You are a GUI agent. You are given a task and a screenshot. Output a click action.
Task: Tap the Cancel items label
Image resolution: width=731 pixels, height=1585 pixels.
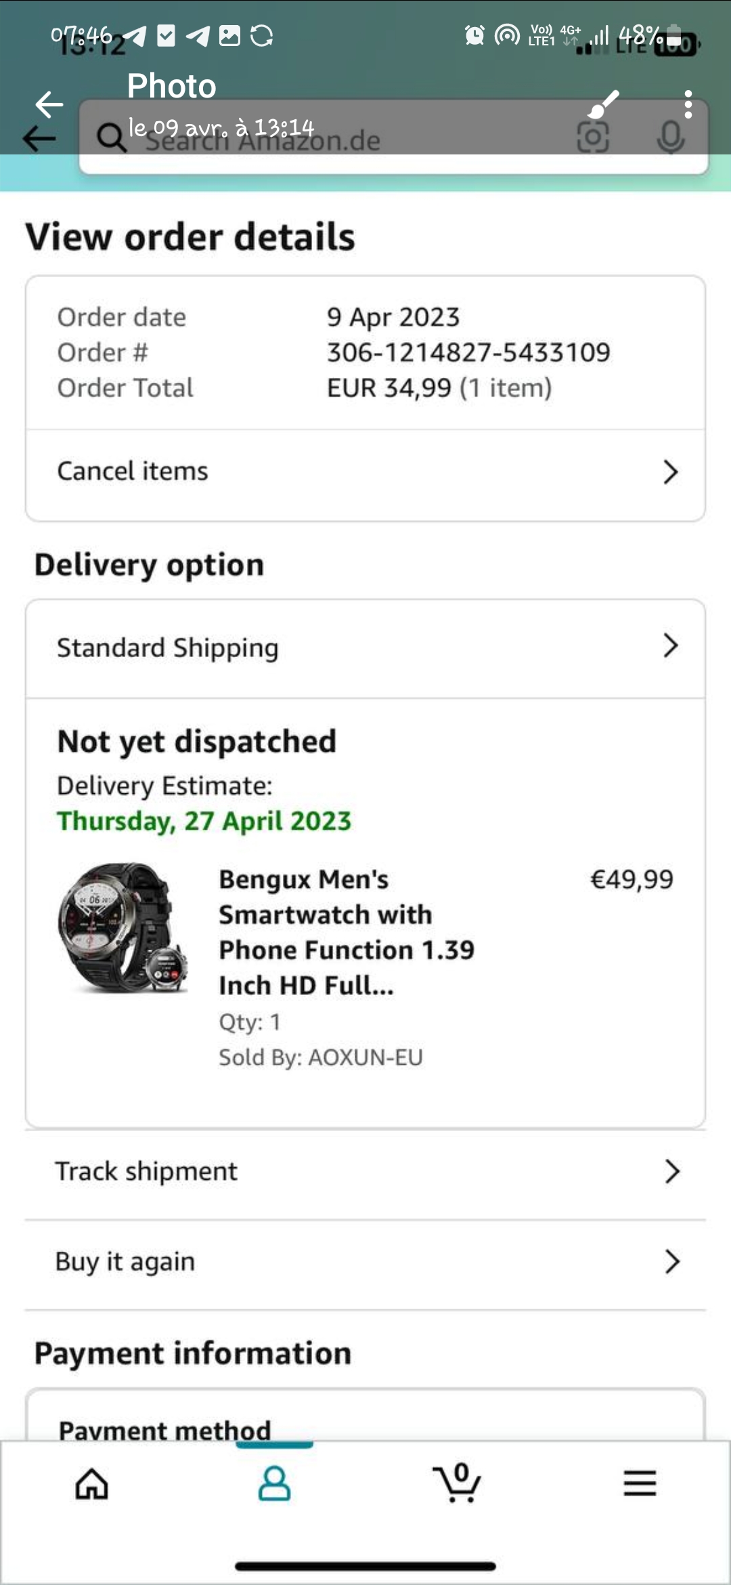[133, 471]
